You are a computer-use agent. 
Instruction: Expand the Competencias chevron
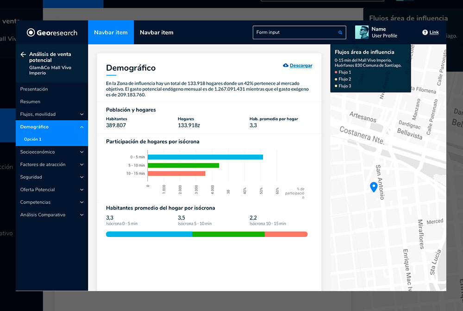[x=82, y=202]
